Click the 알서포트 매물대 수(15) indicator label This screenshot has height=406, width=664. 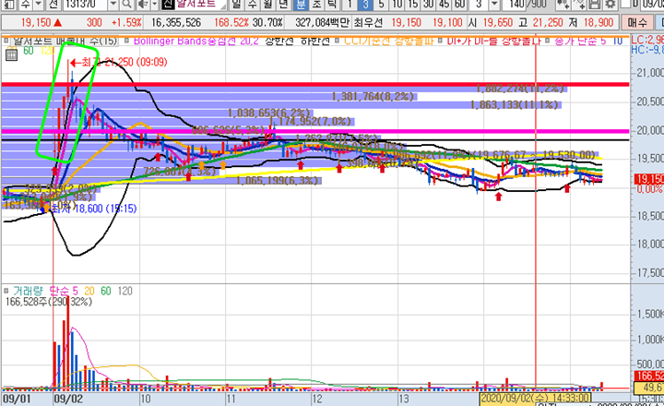pos(65,41)
